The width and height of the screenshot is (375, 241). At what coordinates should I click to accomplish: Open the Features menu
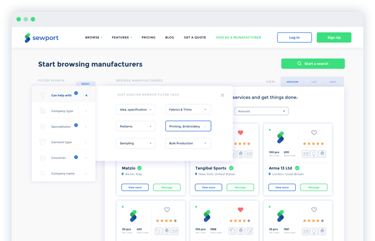(x=122, y=38)
